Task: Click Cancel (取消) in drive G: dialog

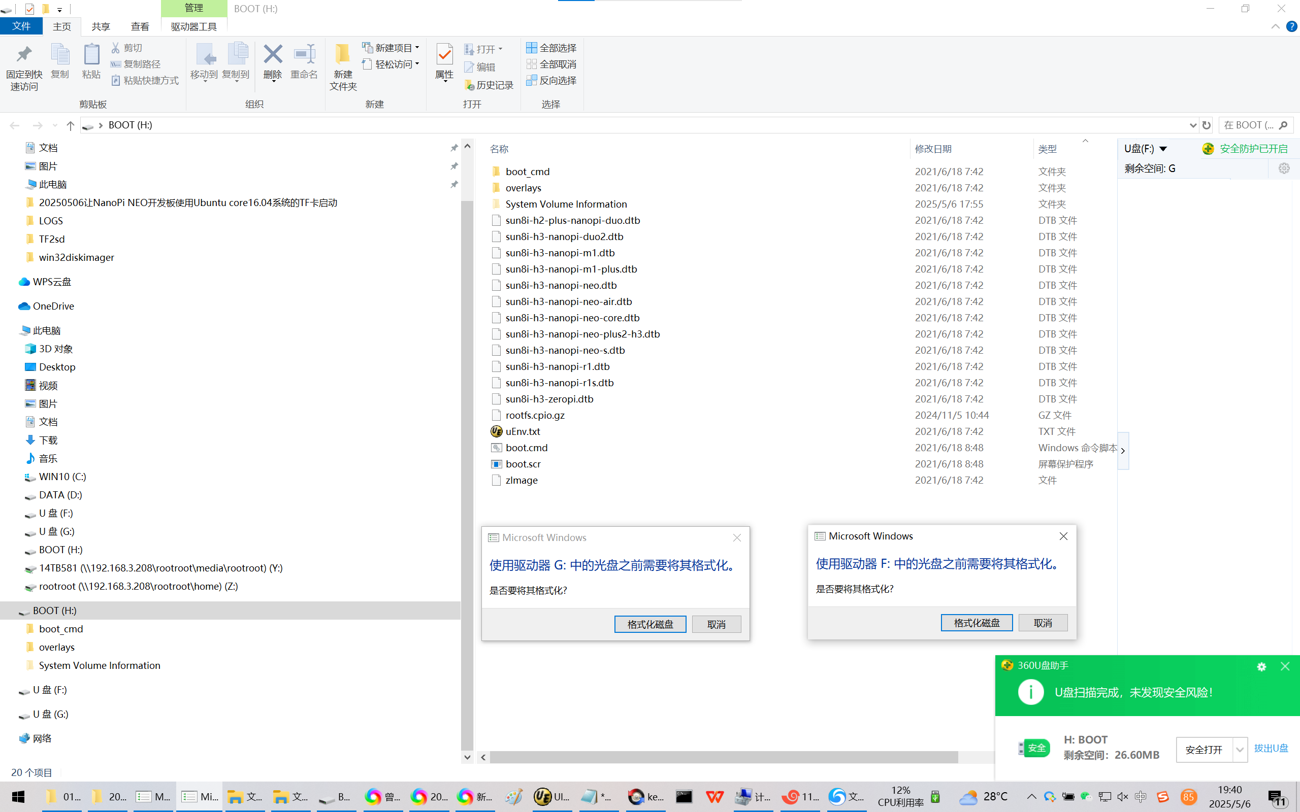Action: click(x=716, y=624)
